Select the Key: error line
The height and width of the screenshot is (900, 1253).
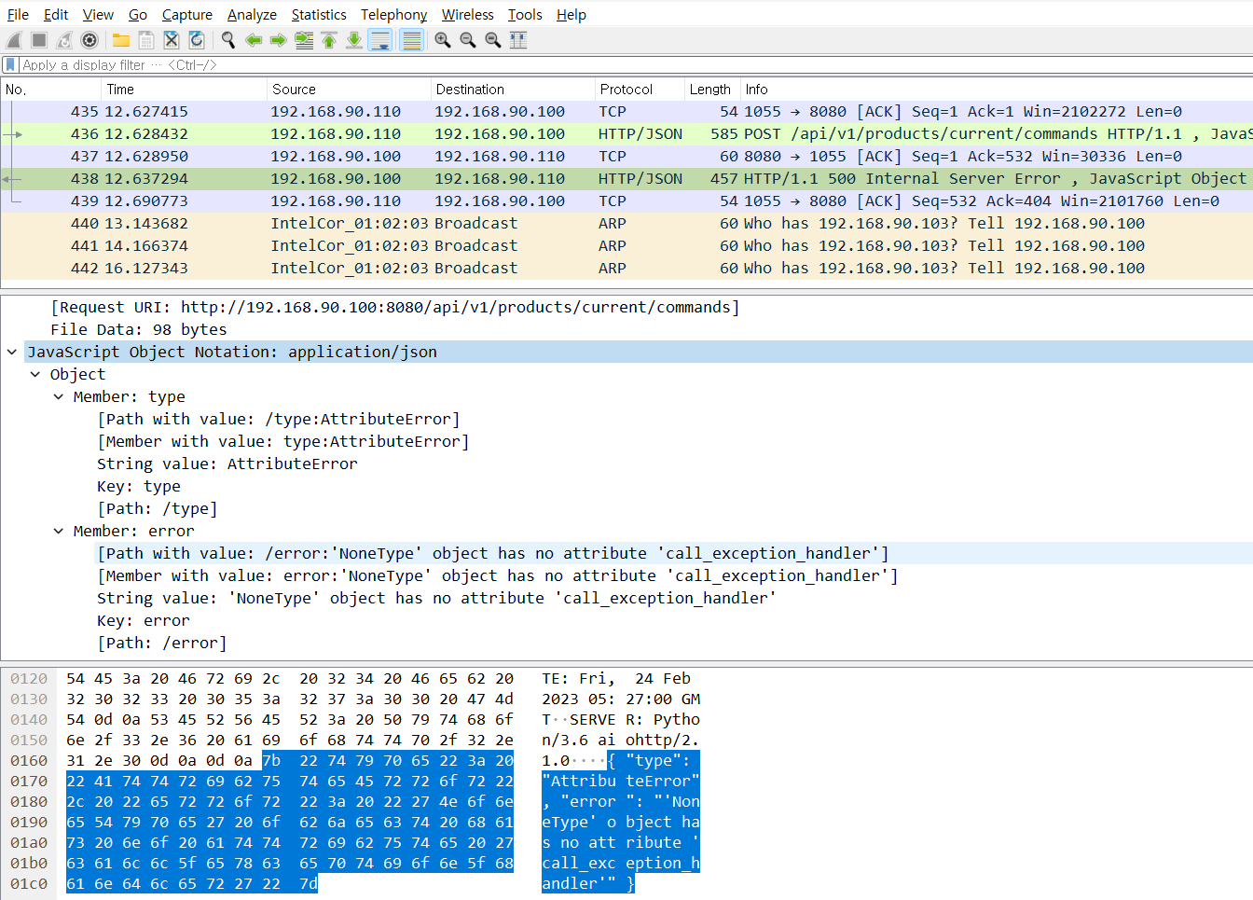click(x=144, y=621)
